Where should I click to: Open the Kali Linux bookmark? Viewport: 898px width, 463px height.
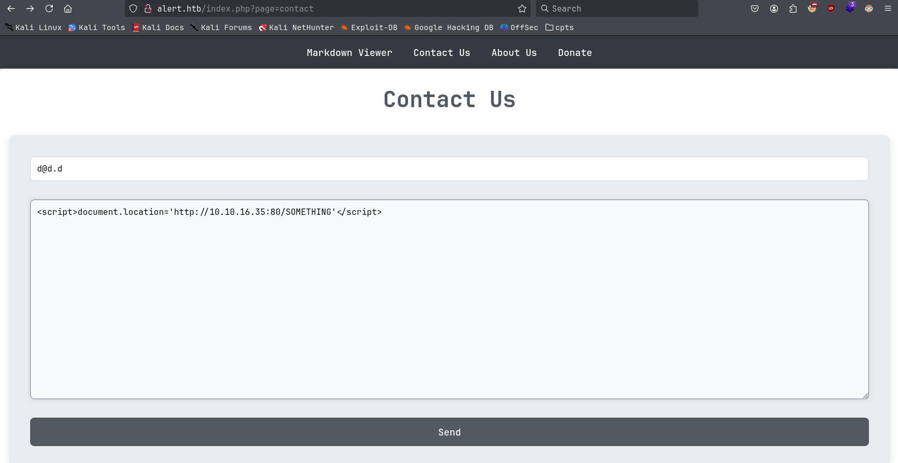click(x=33, y=27)
